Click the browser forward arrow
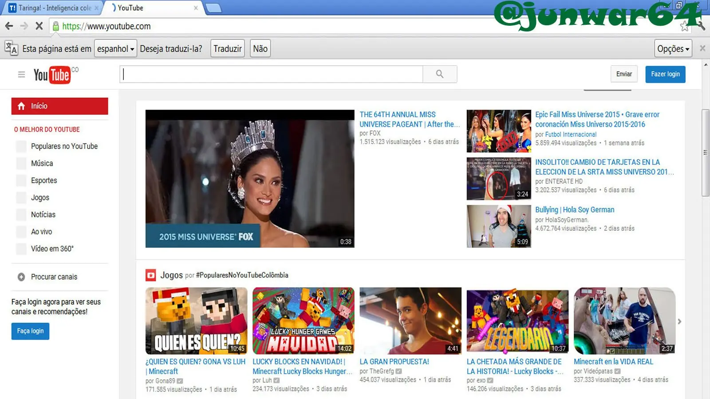This screenshot has height=399, width=710. tap(24, 26)
